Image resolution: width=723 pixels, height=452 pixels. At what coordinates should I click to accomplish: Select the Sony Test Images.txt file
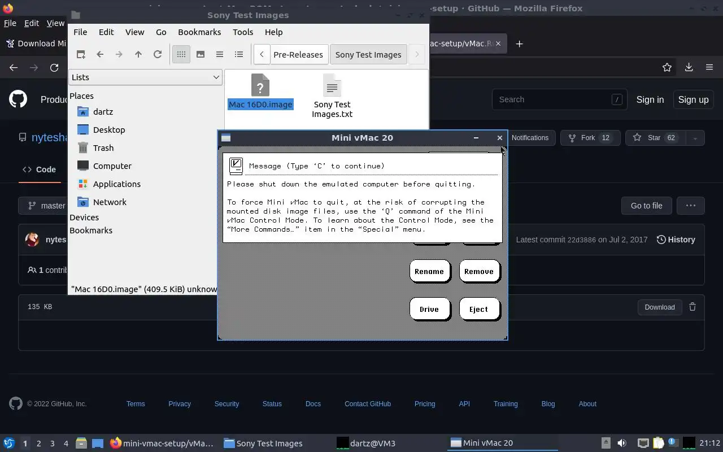click(x=332, y=96)
